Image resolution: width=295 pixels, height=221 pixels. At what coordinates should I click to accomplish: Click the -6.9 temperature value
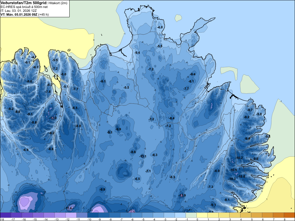[26, 150]
